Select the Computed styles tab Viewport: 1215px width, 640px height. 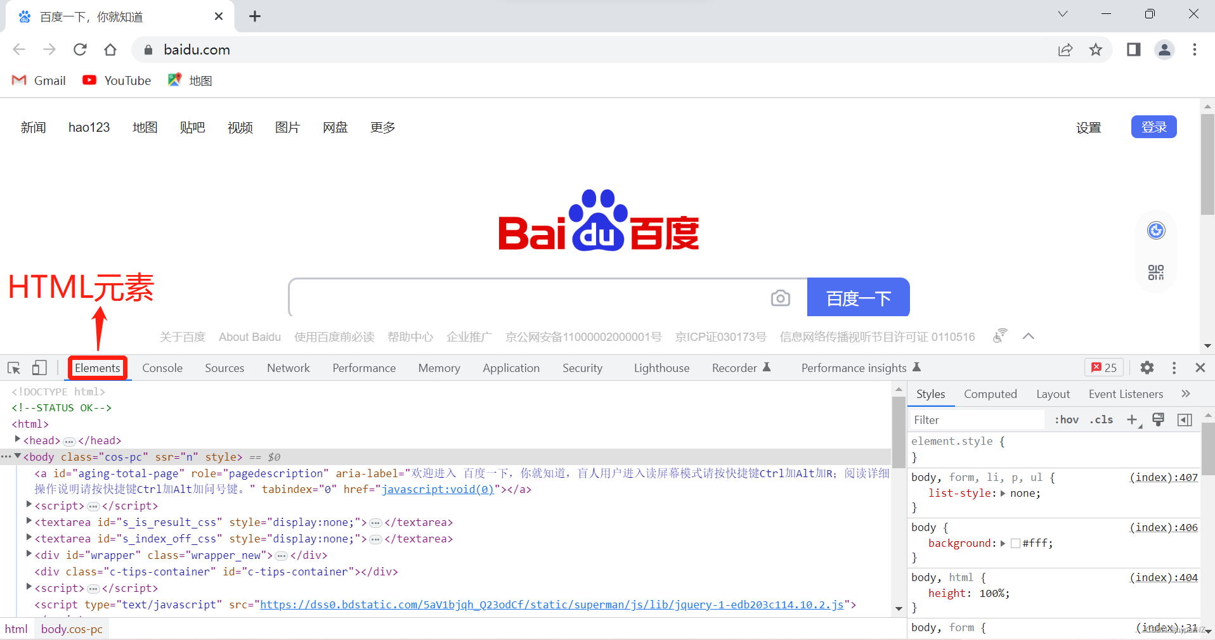coord(991,394)
